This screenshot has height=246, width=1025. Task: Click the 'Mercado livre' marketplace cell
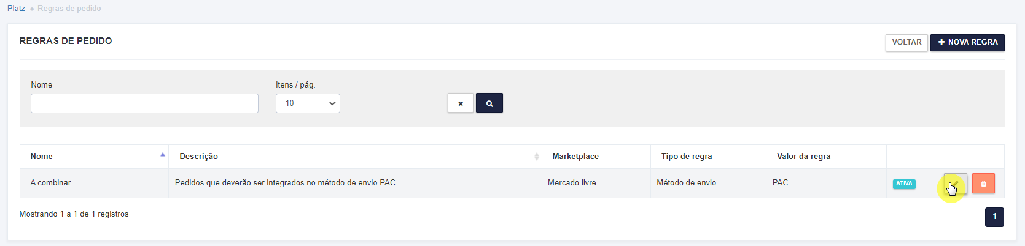(572, 183)
